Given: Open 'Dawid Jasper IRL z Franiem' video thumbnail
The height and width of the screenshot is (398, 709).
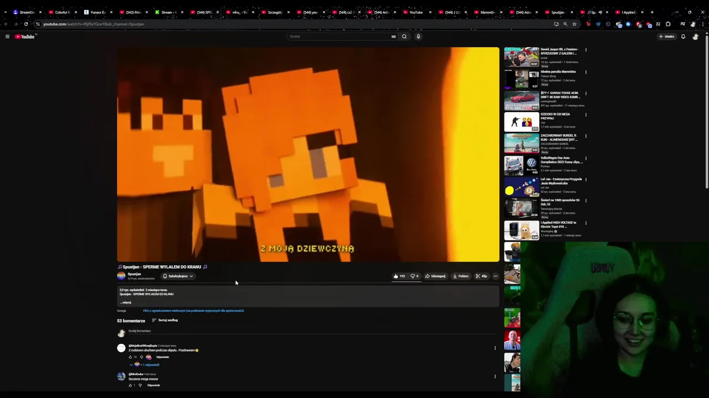Looking at the screenshot, I should pos(521,57).
